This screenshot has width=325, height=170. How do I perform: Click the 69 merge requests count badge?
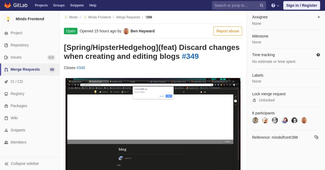[52, 69]
